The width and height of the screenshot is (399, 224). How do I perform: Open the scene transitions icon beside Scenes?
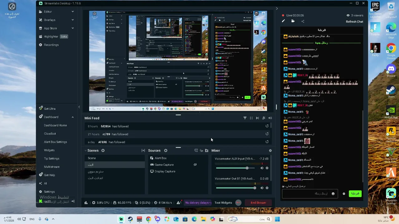[x=143, y=151]
